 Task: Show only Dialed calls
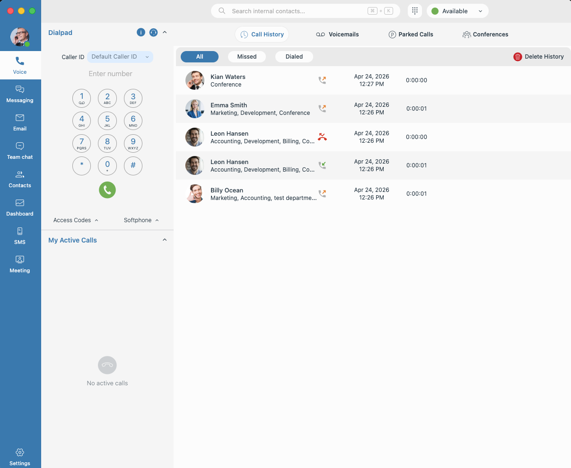(294, 57)
